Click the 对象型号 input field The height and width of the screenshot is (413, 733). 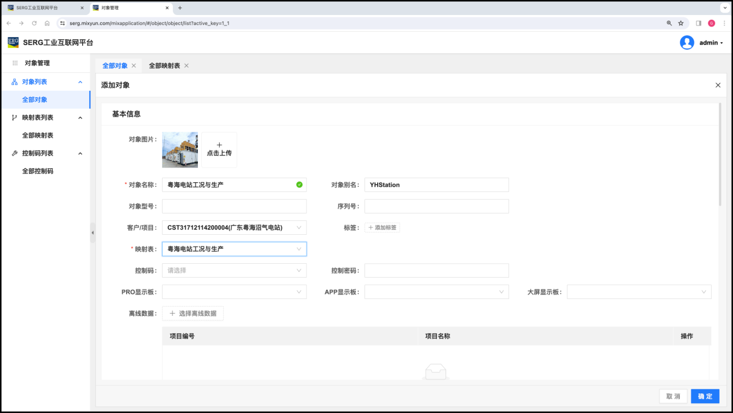pyautogui.click(x=234, y=207)
